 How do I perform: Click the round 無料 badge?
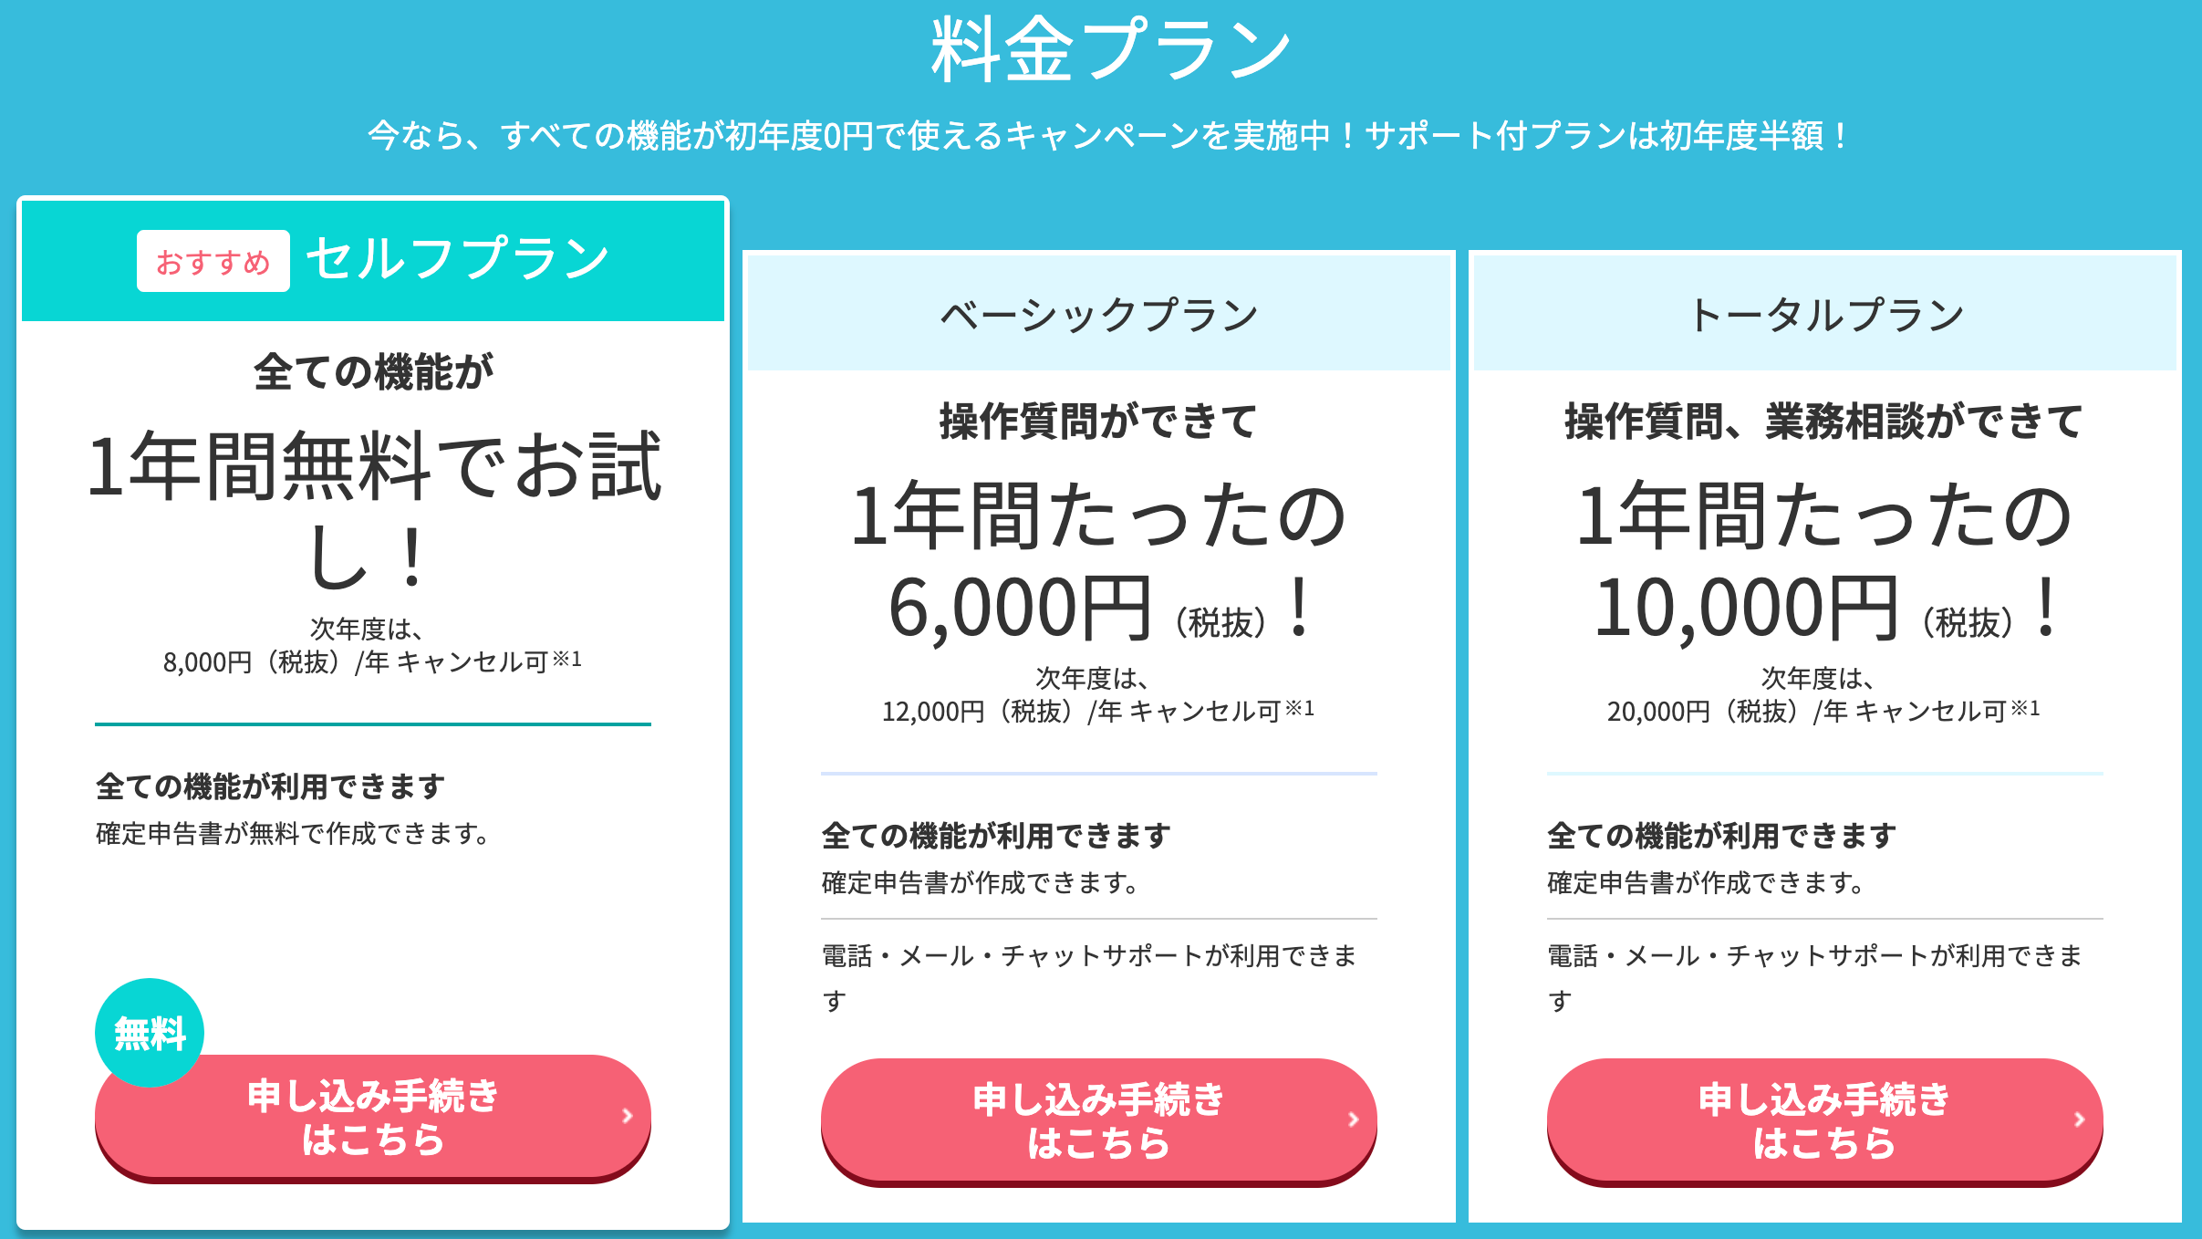coord(150,1033)
